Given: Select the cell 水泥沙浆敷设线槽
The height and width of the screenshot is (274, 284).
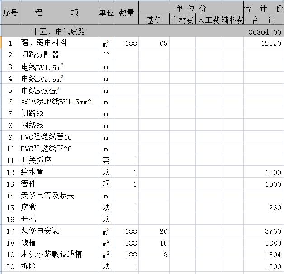Looking at the screenshot, I should click(x=58, y=254).
